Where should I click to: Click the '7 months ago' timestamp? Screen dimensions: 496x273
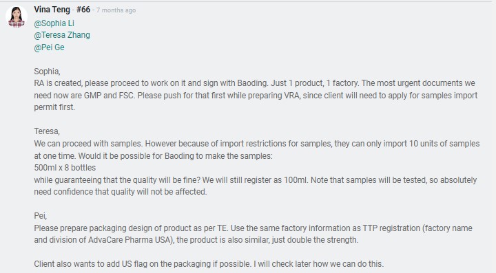tap(116, 10)
